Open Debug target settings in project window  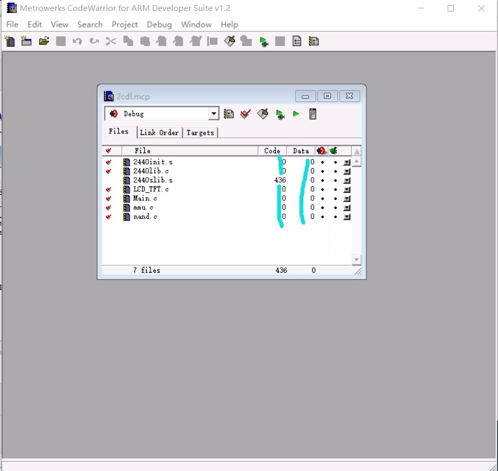(229, 114)
